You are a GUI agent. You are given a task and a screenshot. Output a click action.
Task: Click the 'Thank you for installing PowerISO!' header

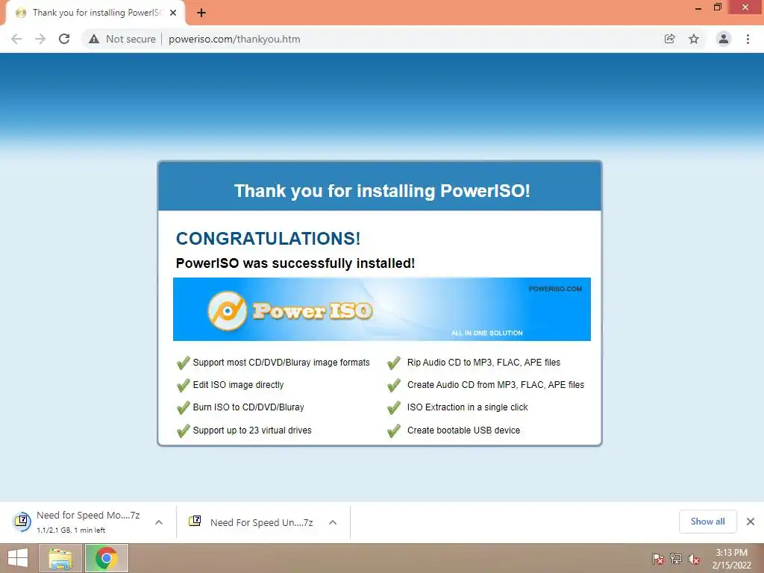(382, 191)
